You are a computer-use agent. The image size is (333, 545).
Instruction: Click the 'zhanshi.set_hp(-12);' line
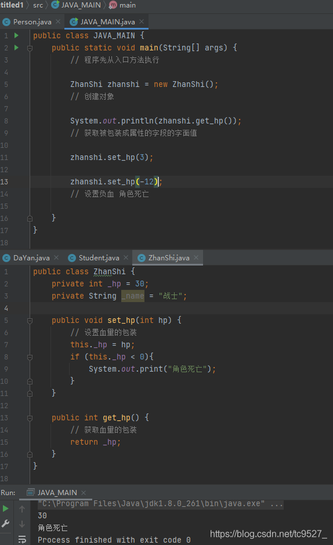pyautogui.click(x=116, y=182)
